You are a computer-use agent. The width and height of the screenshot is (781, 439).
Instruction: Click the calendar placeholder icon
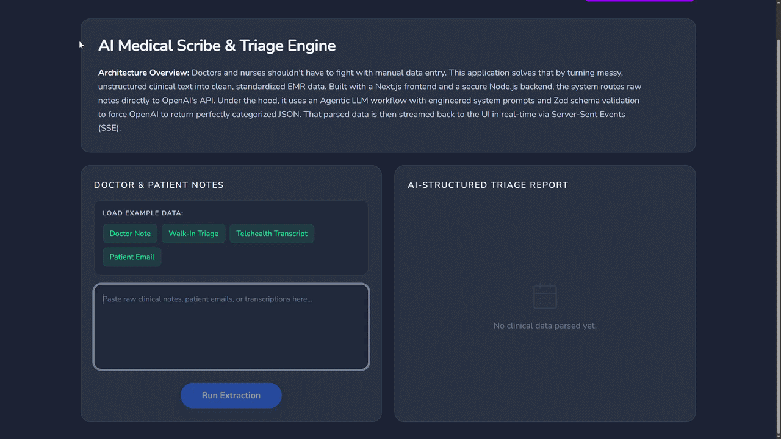tap(545, 296)
